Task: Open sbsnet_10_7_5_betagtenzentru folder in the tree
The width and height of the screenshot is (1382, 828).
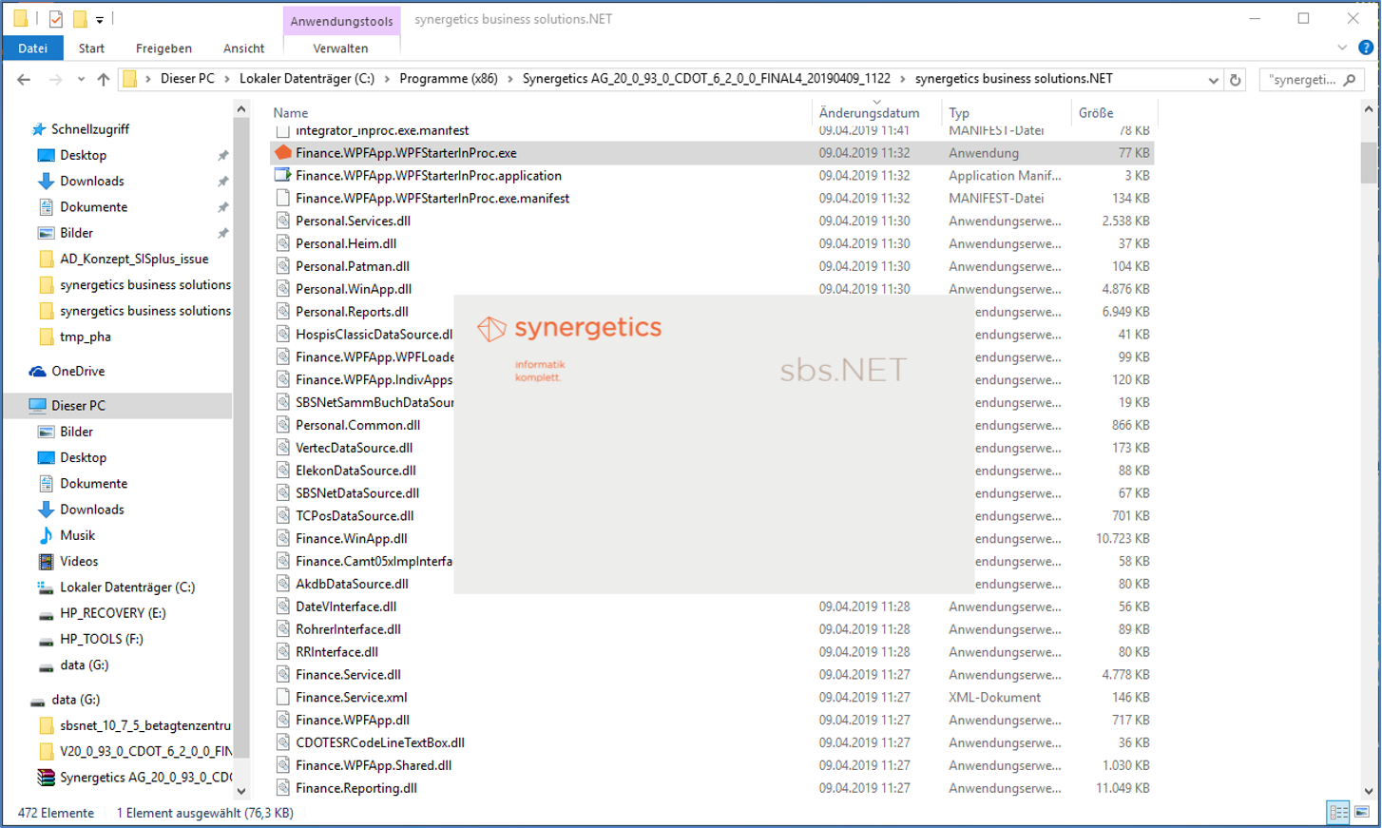Action: pyautogui.click(x=145, y=725)
